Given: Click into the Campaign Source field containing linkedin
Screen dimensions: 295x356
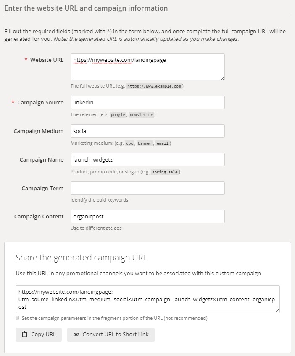Looking at the screenshot, I should pos(147,102).
